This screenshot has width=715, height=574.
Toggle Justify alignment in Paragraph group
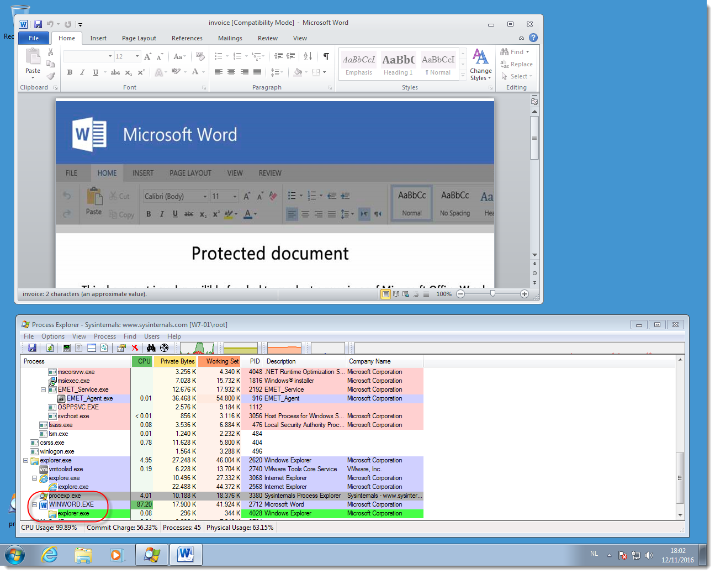pos(257,72)
